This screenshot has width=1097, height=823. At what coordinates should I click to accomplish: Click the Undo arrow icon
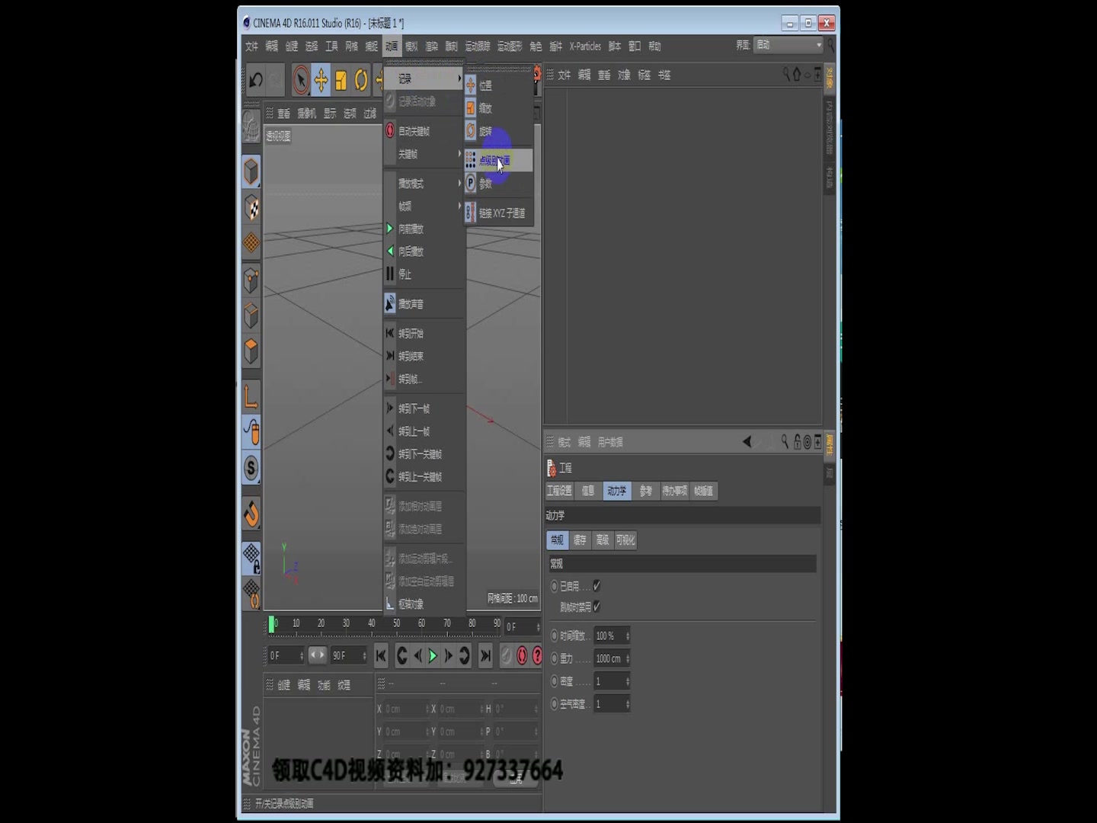pyautogui.click(x=255, y=80)
